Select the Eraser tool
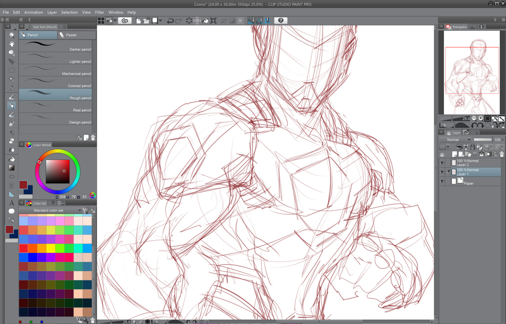This screenshot has width=506, height=324. click(12, 141)
